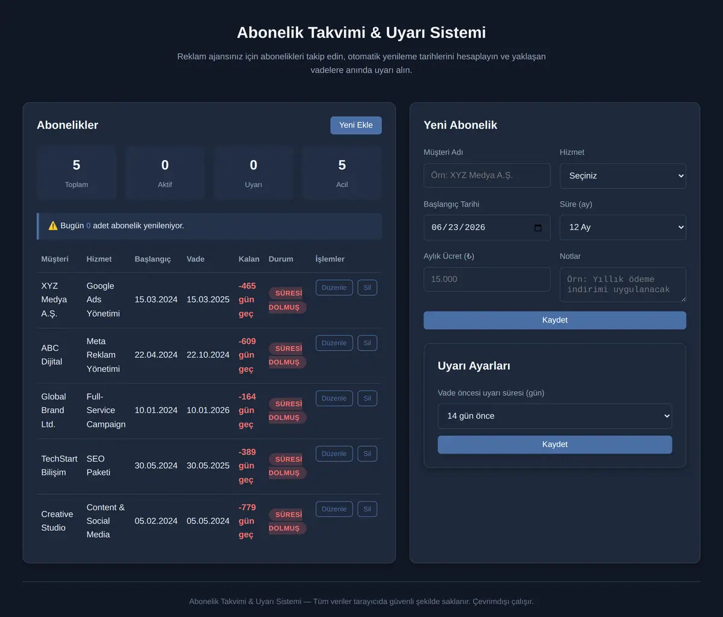
Task: Click the -389 gün geç value
Action: point(247,466)
